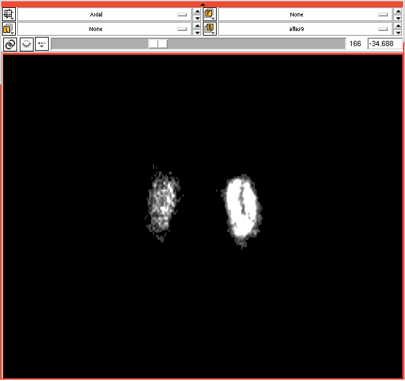Click the background layer icon
The width and height of the screenshot is (405, 381).
[x=210, y=29]
